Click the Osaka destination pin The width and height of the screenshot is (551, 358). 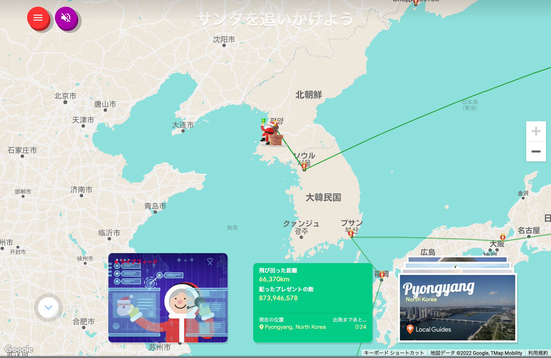[503, 237]
